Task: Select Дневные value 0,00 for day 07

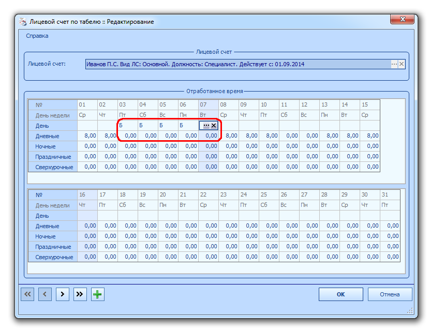Action: click(x=209, y=136)
